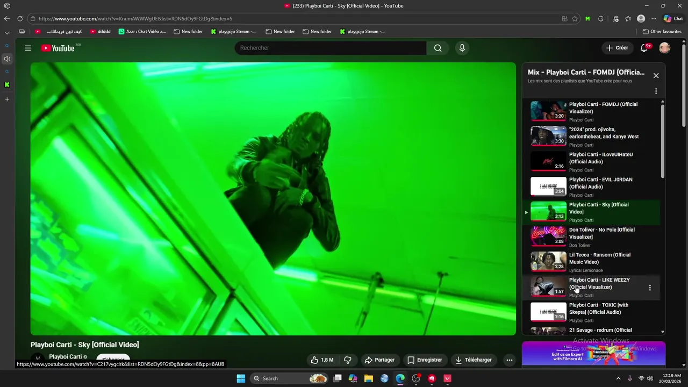Open the Filmora advertisement banner
Screen dimensions: 688x387
[x=593, y=354]
